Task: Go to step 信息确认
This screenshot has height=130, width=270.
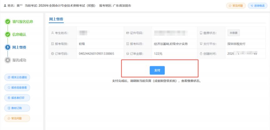Action: click(19, 35)
